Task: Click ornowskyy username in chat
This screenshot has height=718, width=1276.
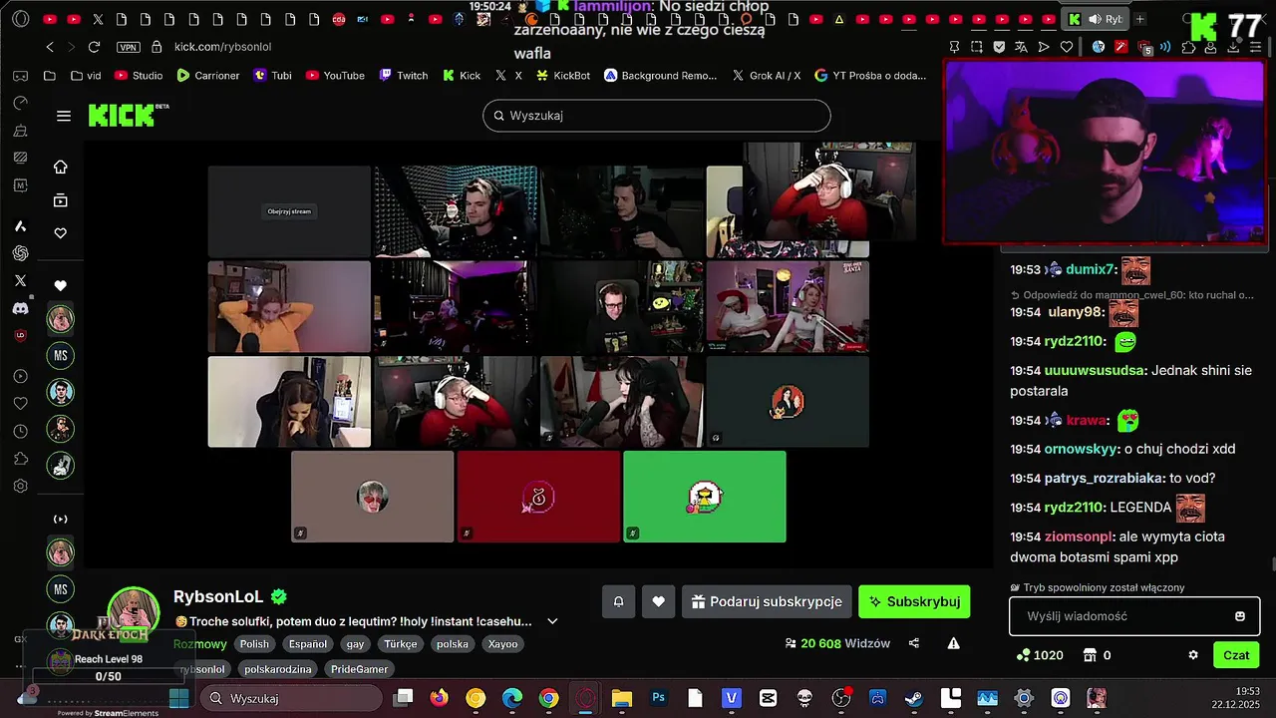Action: 1082,449
